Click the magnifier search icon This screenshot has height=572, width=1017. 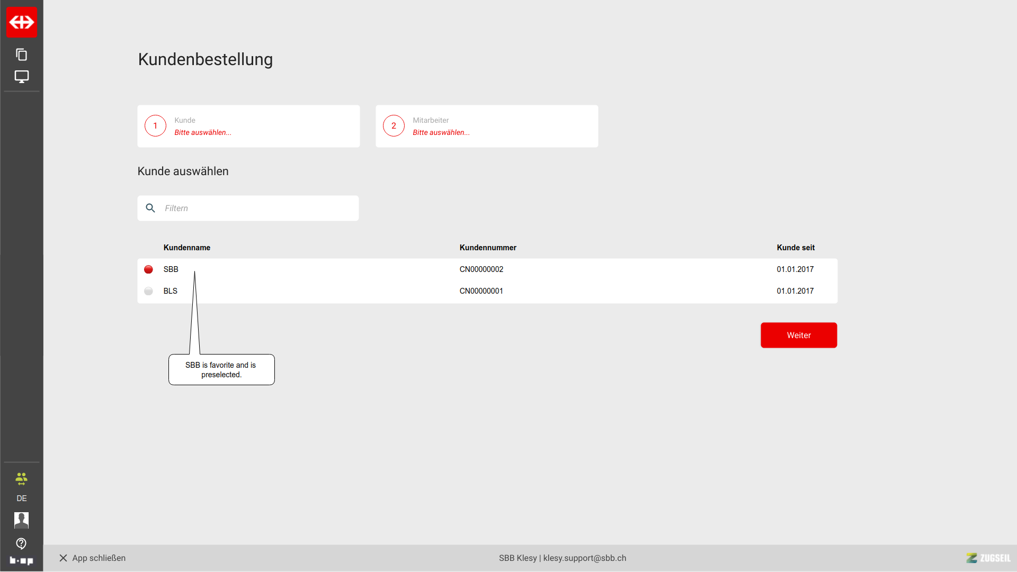[150, 208]
